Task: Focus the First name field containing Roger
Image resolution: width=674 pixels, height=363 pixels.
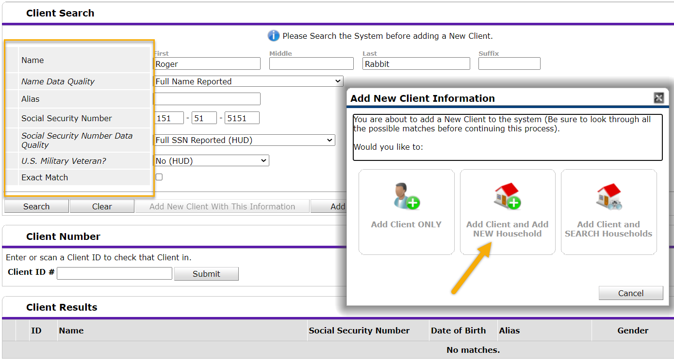Action: pos(207,63)
